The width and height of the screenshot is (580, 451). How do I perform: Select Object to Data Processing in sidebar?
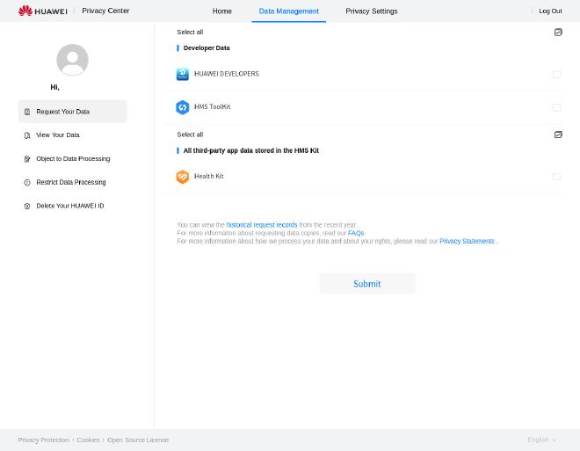pos(72,159)
